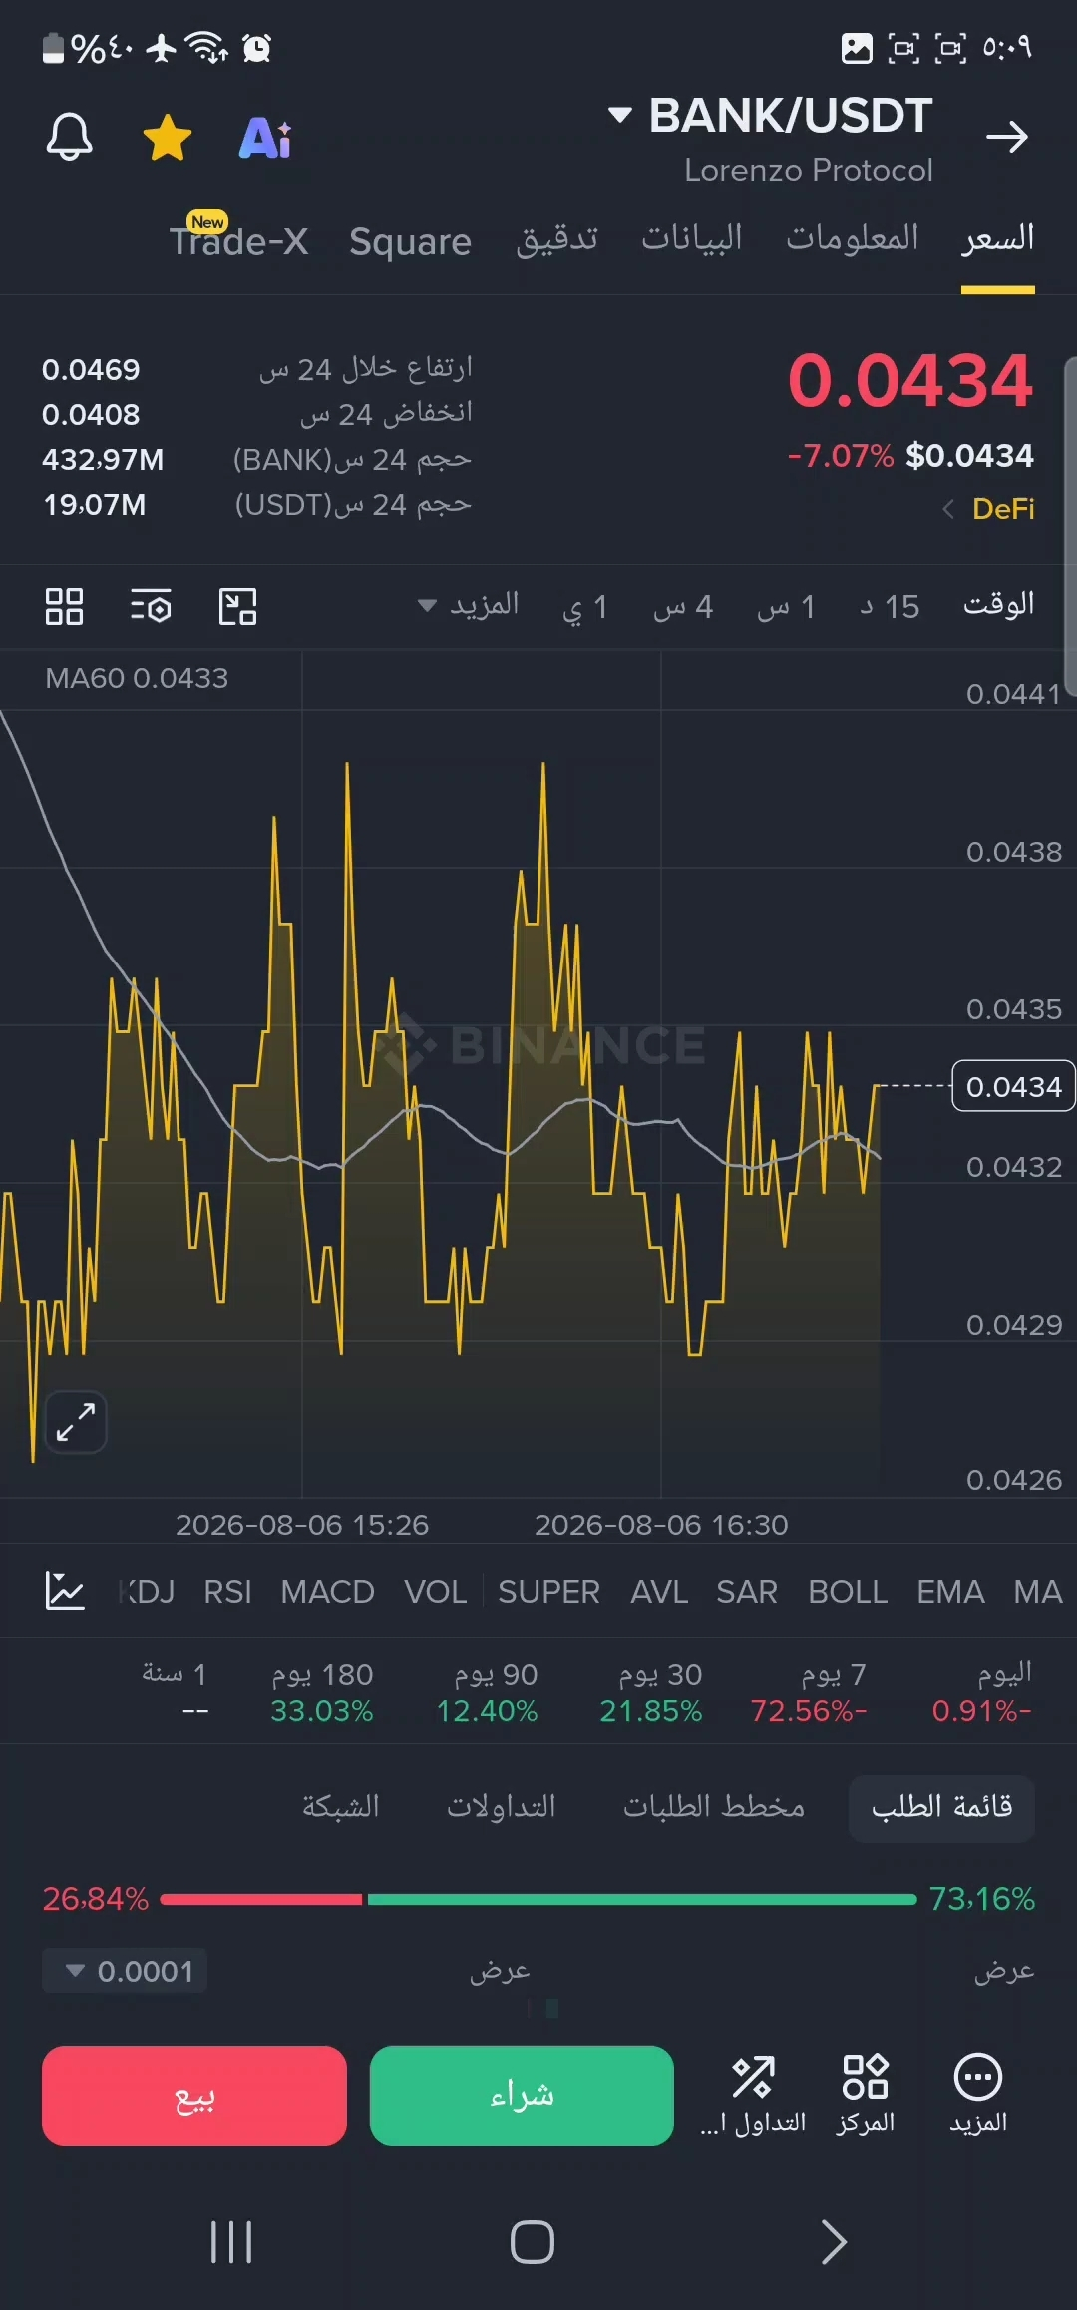The image size is (1077, 2310).
Task: Open price alert bell icon
Action: tap(69, 137)
